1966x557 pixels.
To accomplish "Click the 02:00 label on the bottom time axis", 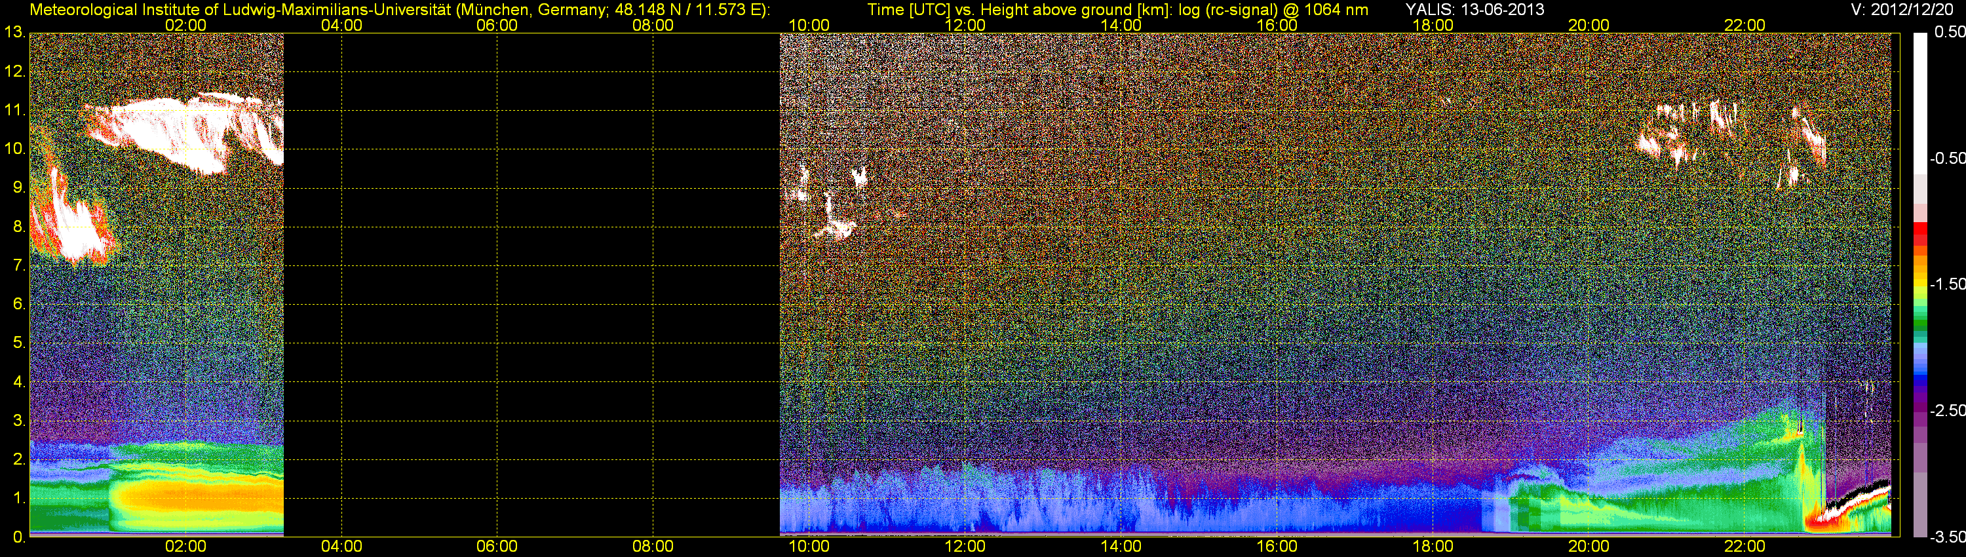I will pyautogui.click(x=185, y=547).
